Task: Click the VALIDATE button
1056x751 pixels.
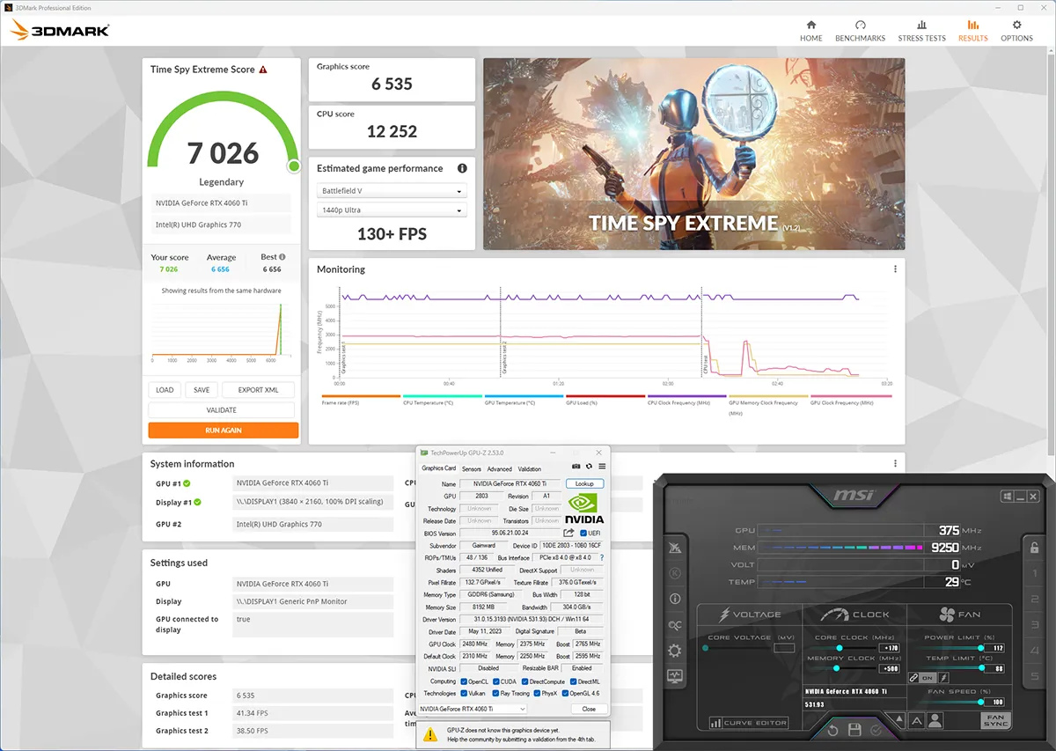Action: click(222, 410)
